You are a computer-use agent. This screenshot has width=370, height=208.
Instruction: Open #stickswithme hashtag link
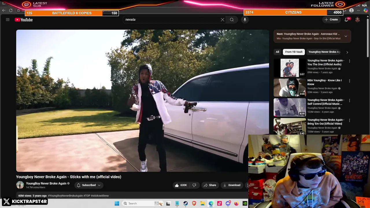pos(100,196)
